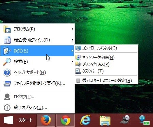
Task: Open コントロールパネル(C) from submenu
Action: click(106, 48)
